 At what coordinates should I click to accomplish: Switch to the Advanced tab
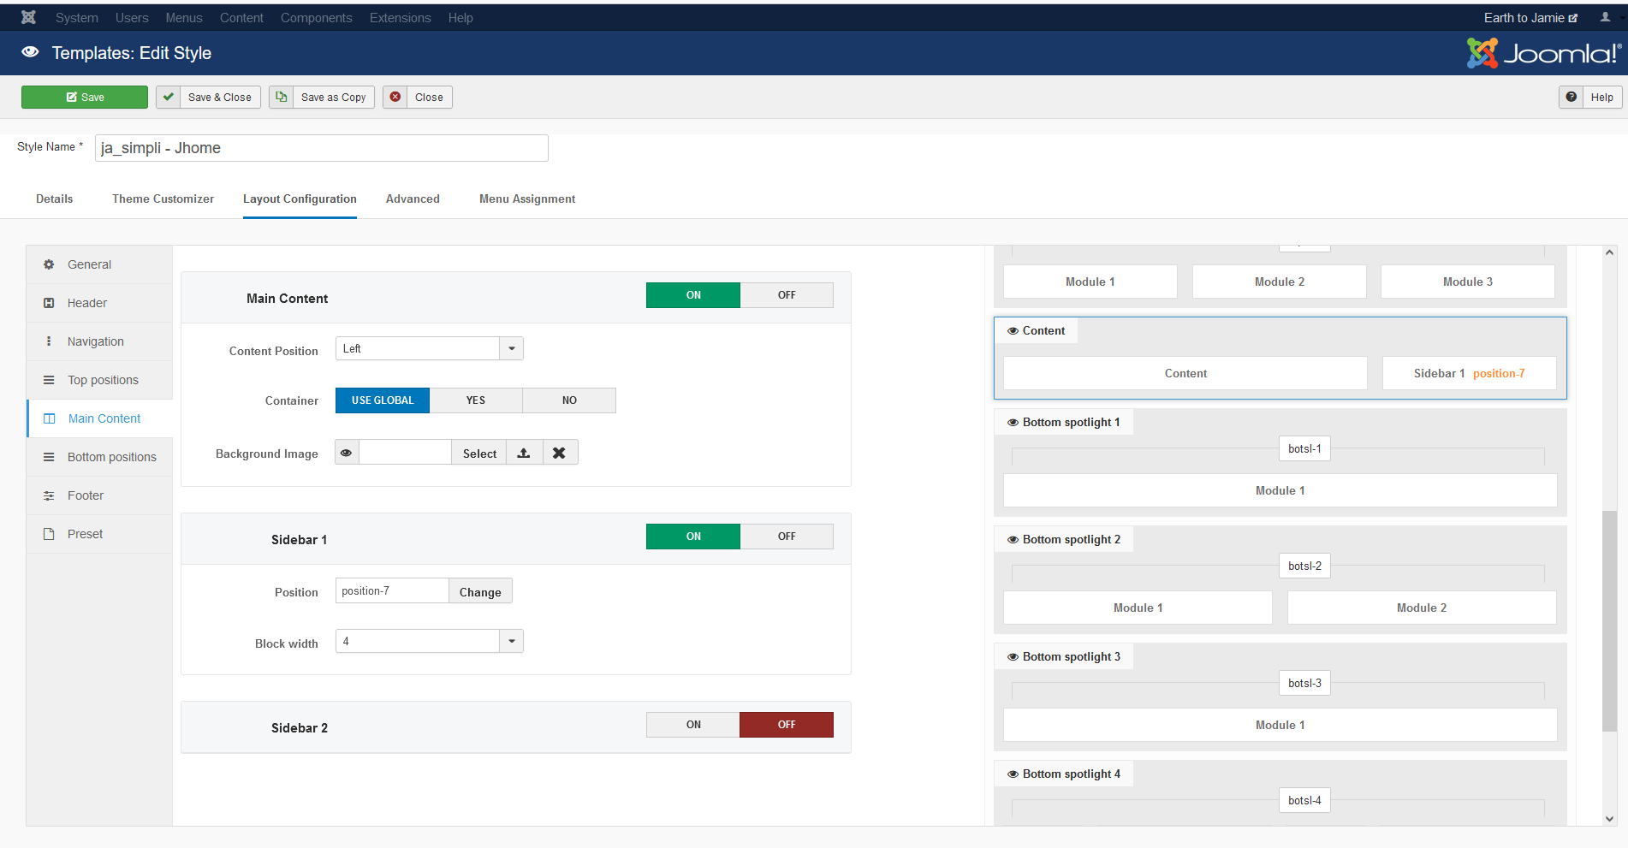pyautogui.click(x=413, y=199)
